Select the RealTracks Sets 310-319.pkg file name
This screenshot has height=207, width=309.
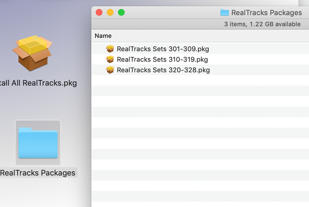(162, 59)
